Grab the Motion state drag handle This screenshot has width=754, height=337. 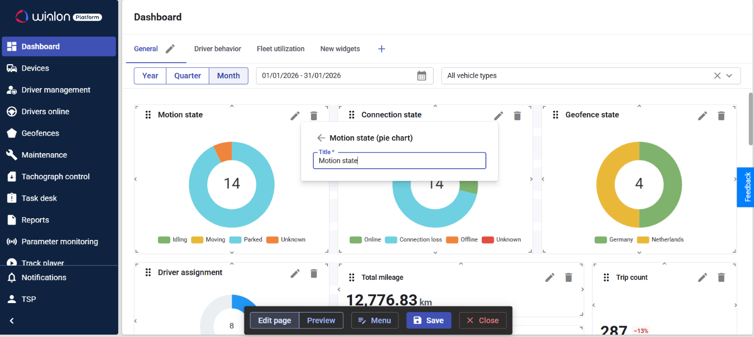coord(148,115)
